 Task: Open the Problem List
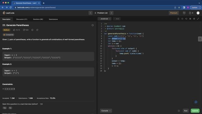pos(101,13)
